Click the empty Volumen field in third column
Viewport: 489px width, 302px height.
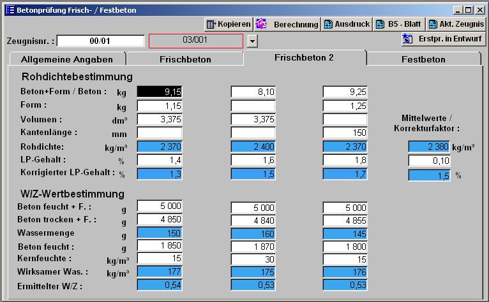pos(345,119)
